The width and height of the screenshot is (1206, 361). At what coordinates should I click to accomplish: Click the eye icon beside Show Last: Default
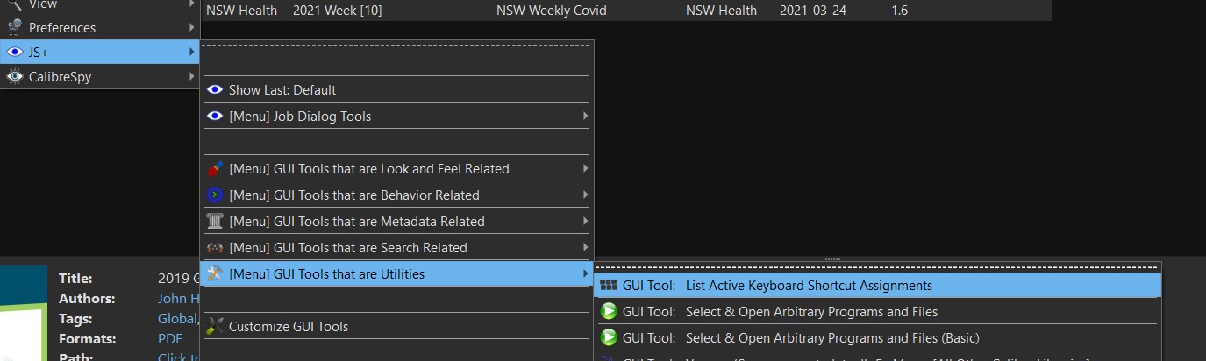[x=215, y=90]
